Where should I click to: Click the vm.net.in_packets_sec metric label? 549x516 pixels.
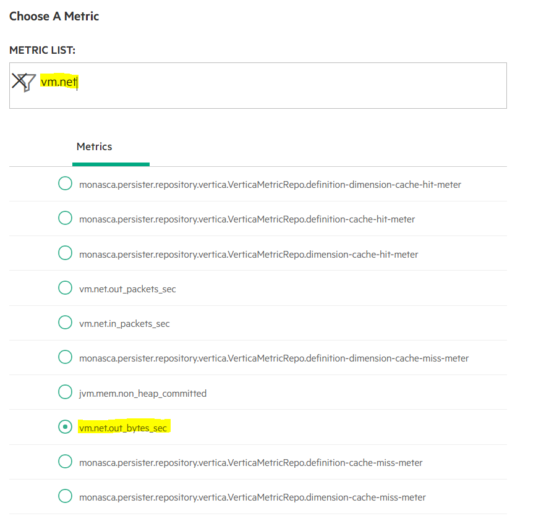(124, 324)
